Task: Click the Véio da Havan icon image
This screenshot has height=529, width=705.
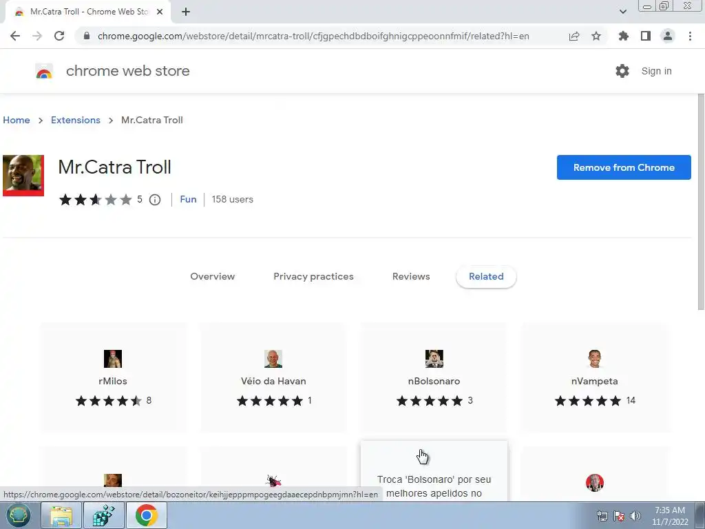Action: click(273, 359)
